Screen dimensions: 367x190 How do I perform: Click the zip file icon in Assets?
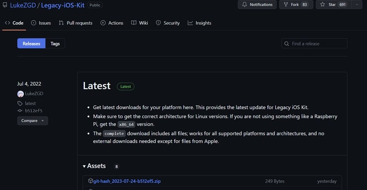pyautogui.click(x=90, y=181)
